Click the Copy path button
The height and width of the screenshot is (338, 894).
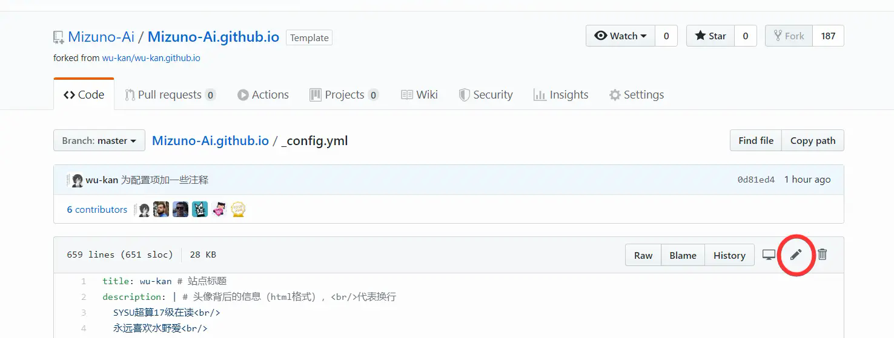pyautogui.click(x=813, y=140)
